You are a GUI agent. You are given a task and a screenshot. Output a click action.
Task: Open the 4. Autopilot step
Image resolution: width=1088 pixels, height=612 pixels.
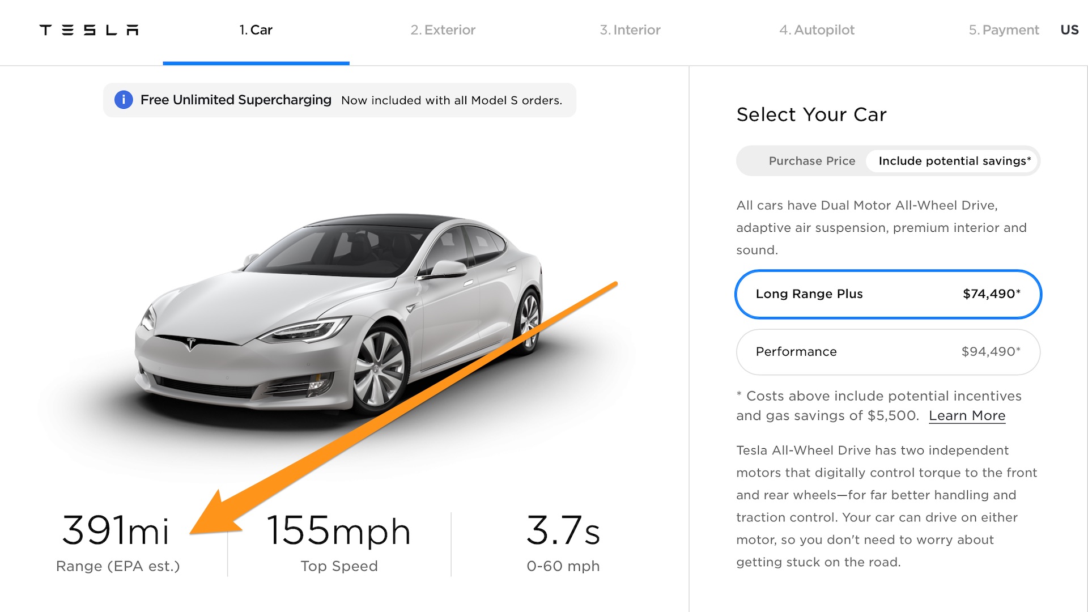click(x=817, y=30)
